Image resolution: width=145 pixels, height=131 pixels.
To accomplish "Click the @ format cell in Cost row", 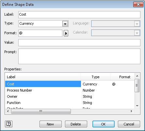I will coord(114,84).
